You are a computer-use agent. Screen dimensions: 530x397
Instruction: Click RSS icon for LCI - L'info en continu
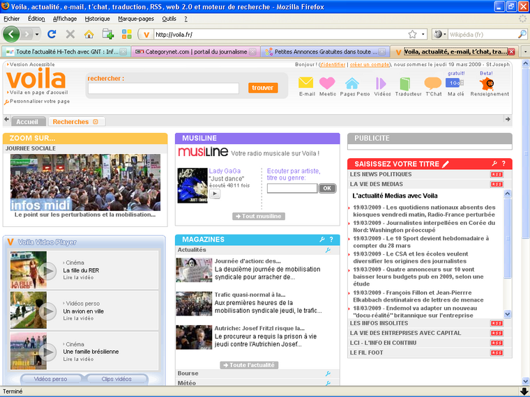497,343
